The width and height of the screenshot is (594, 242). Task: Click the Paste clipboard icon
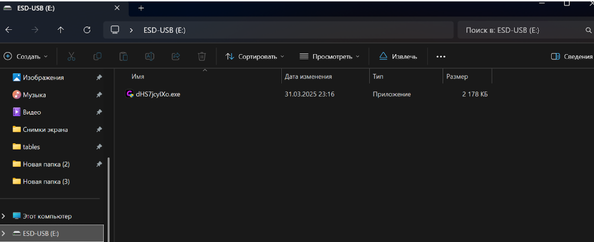click(x=123, y=56)
